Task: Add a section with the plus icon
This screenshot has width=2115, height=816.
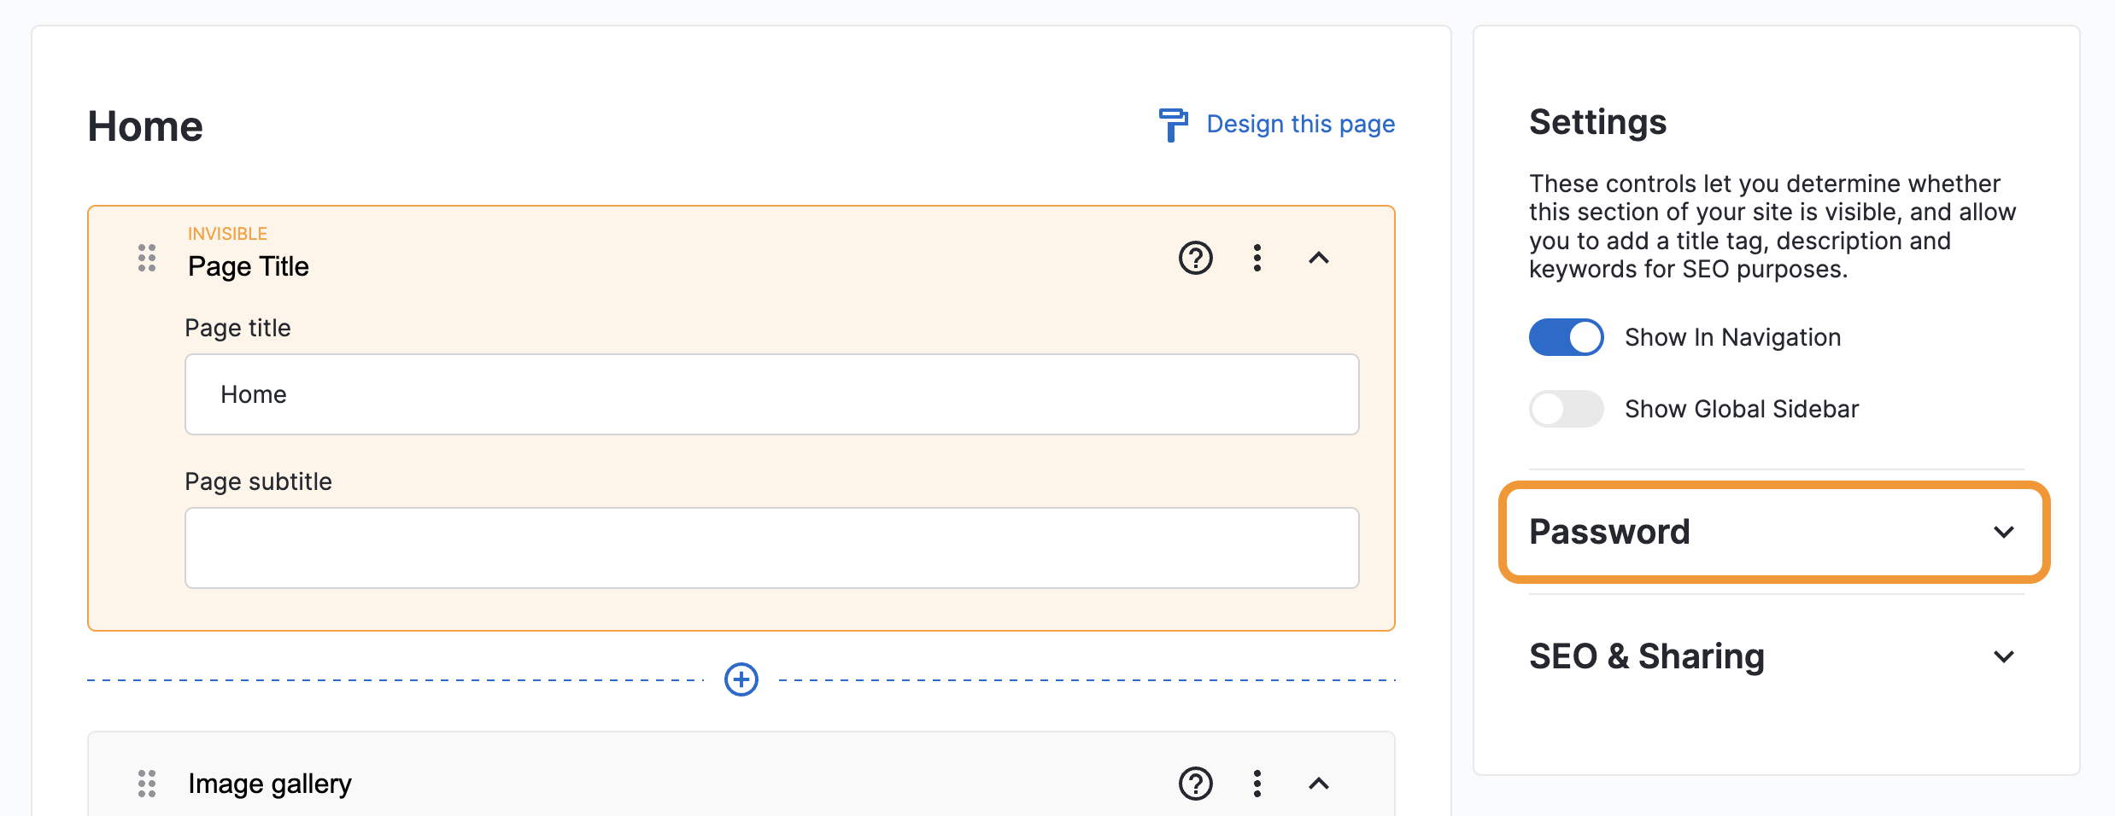Action: (x=741, y=679)
